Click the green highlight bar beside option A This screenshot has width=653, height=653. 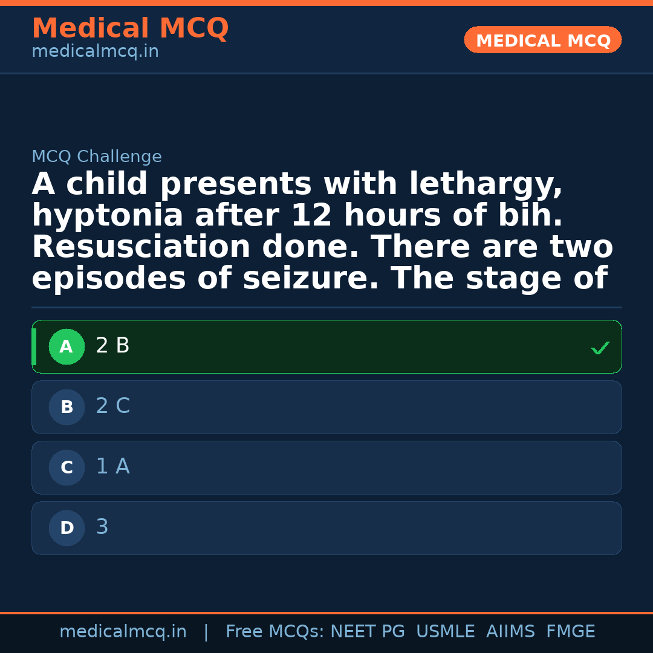34,346
